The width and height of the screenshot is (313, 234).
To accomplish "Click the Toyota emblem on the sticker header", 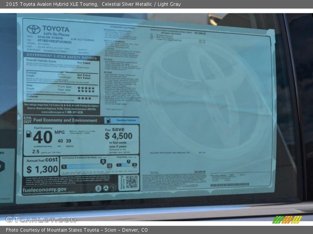I will pos(34,30).
